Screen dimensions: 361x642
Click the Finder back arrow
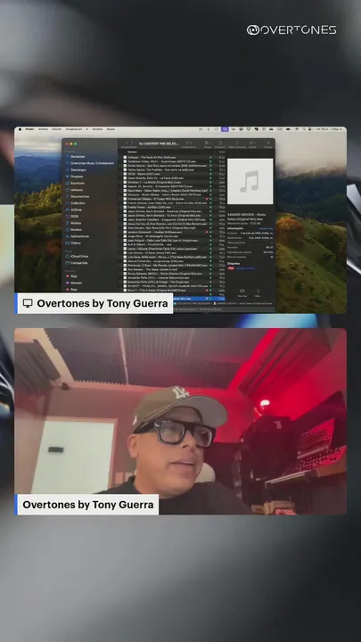pyautogui.click(x=127, y=144)
